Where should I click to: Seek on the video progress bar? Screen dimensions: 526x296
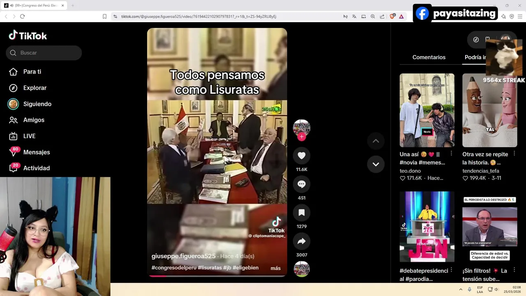[217, 276]
